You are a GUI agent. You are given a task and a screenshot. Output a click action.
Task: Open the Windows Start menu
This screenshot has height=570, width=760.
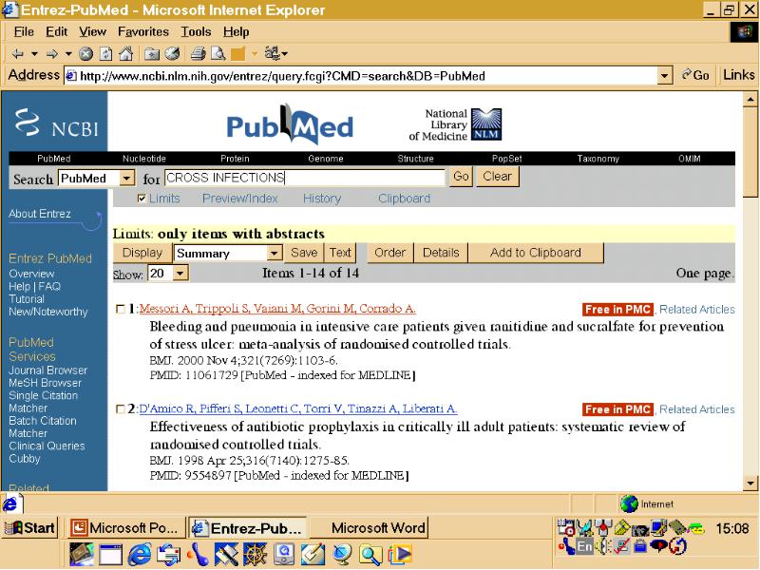pos(30,528)
